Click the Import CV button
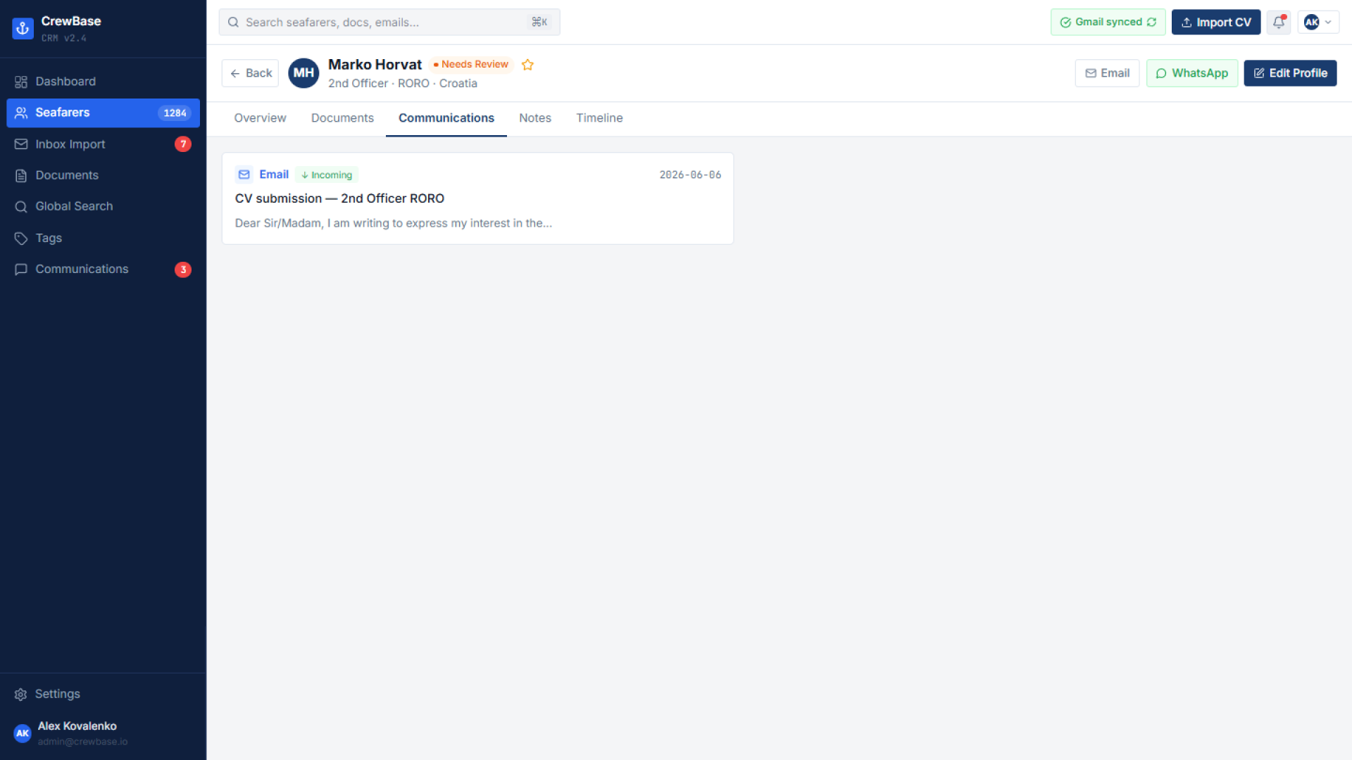This screenshot has width=1352, height=760. (1216, 23)
